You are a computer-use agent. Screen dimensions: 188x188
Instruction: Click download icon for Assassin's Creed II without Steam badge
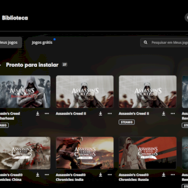coord(101,113)
